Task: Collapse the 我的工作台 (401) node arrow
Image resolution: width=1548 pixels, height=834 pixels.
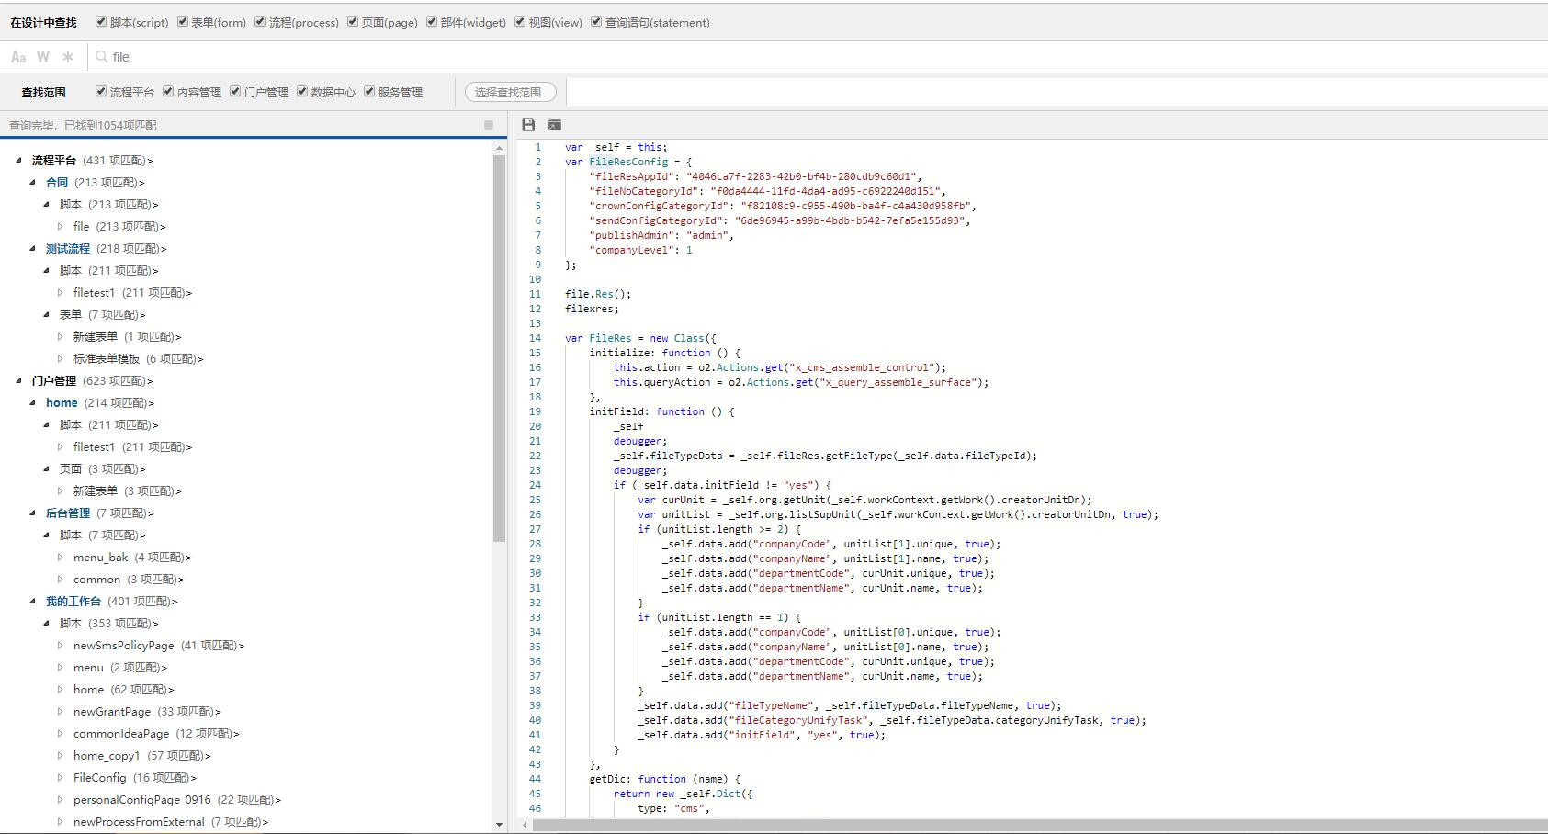Action: tap(33, 601)
